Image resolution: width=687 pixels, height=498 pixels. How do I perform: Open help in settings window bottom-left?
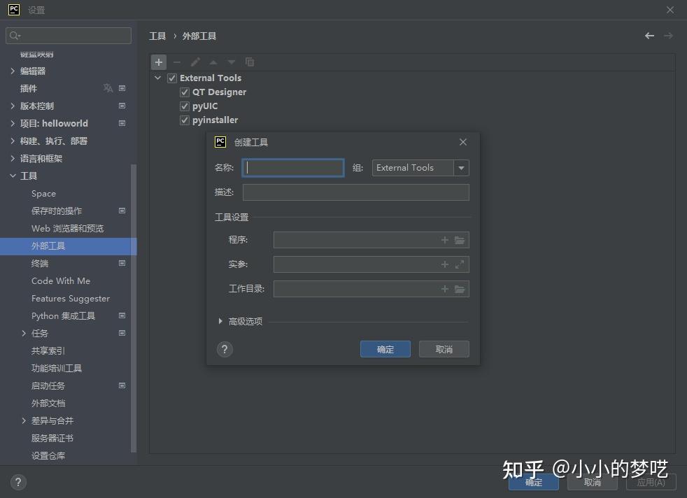[x=18, y=482]
